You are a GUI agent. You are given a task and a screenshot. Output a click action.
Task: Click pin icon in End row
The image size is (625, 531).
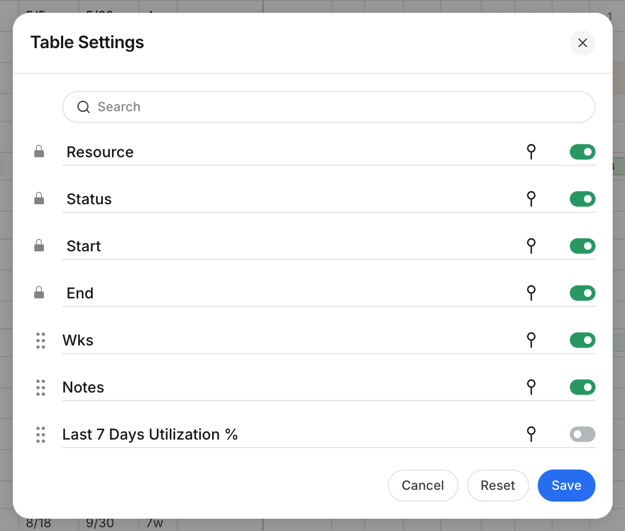pyautogui.click(x=531, y=293)
